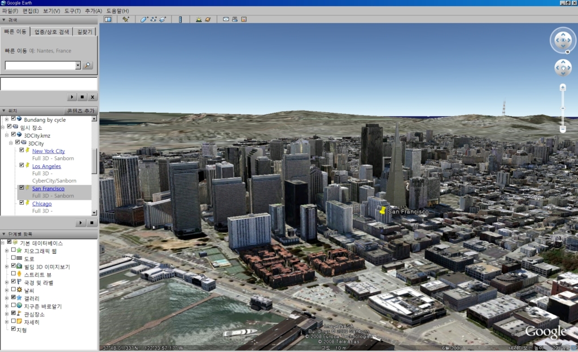The image size is (578, 352).
Task: Click the globe icon beside 지구촌 바로알기
Action: (x=19, y=306)
